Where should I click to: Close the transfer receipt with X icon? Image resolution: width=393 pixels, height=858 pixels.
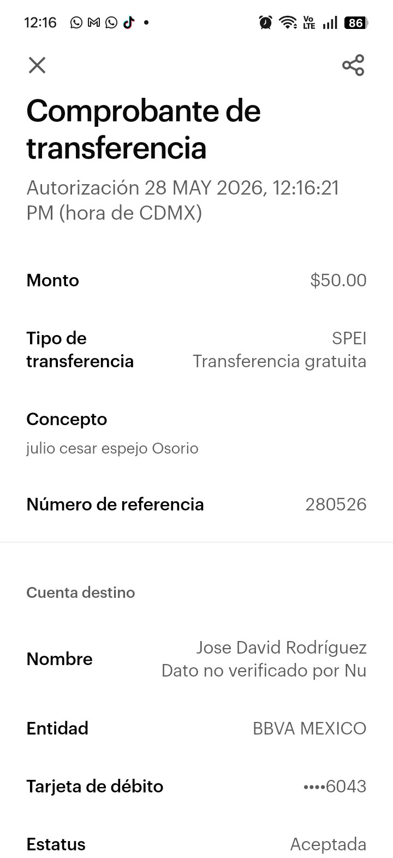click(37, 66)
